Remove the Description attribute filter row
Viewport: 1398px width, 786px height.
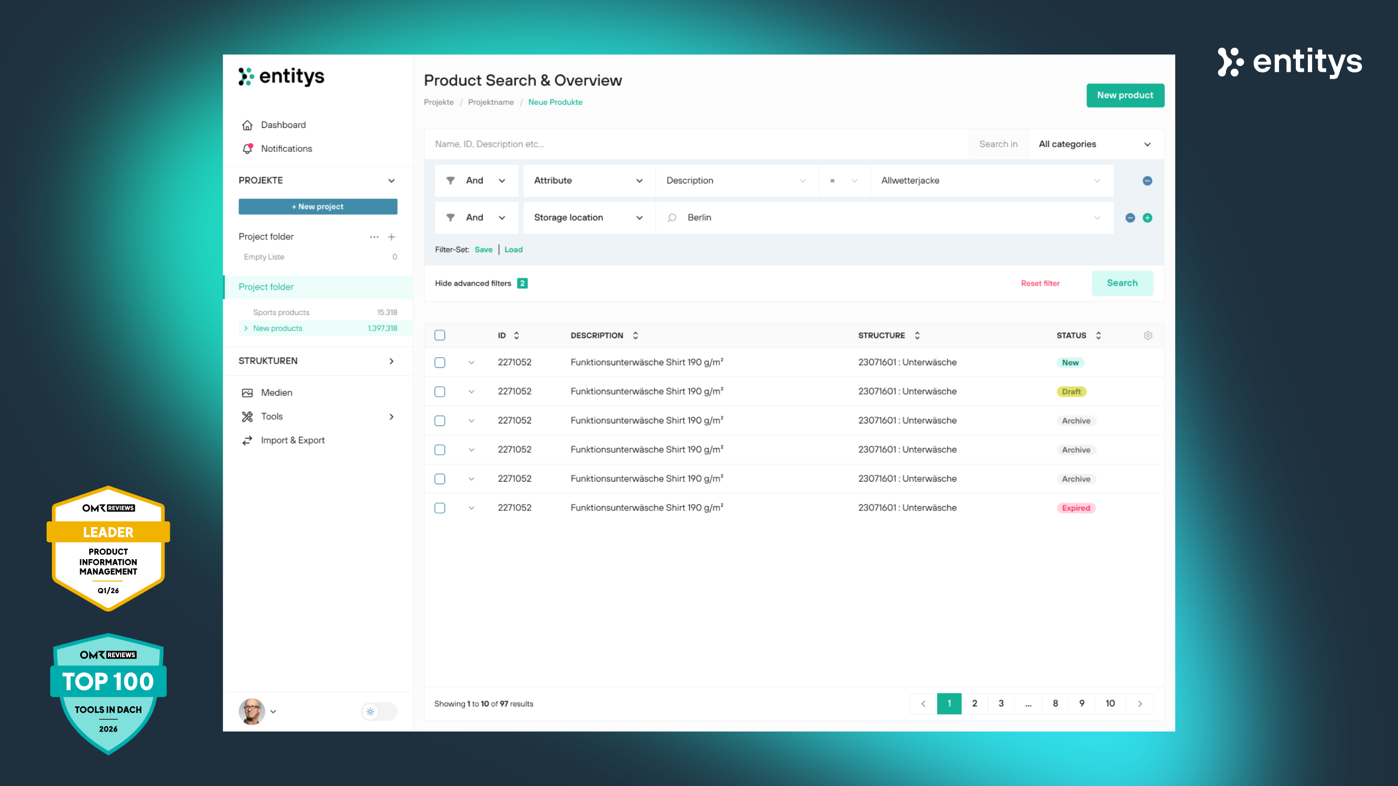point(1147,181)
